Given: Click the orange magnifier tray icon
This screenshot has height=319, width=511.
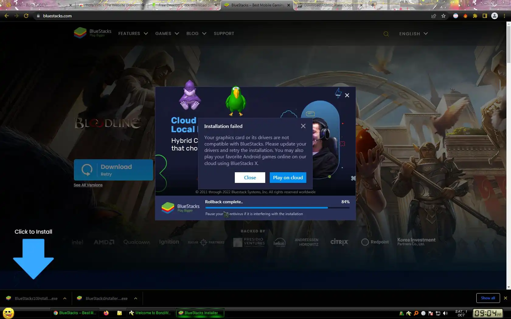Looking at the screenshot, I should (416, 313).
